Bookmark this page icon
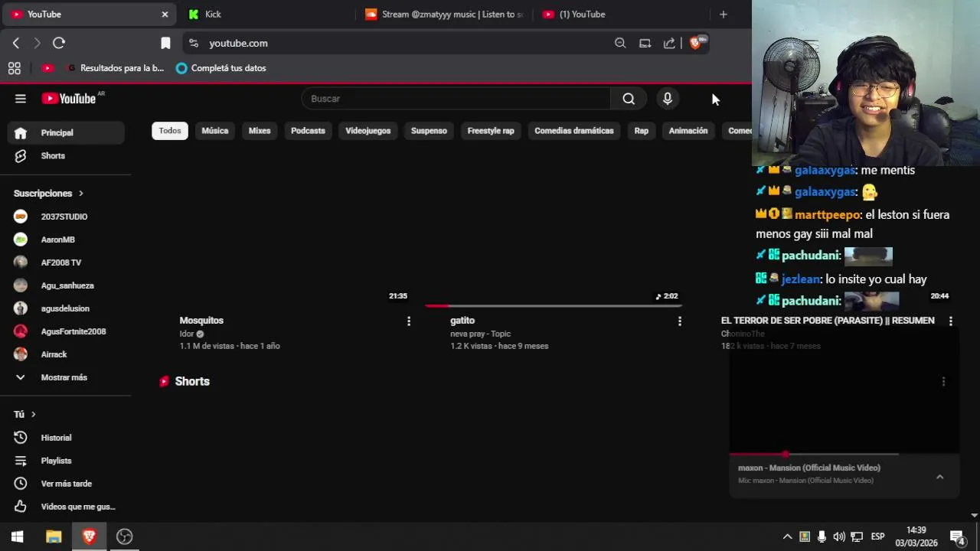The image size is (980, 551). (165, 44)
